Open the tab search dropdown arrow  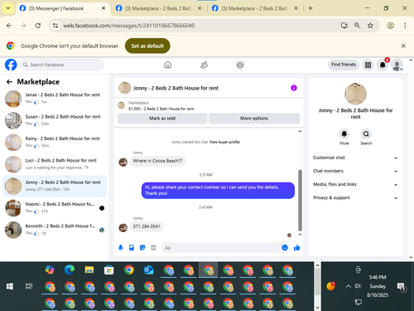tap(8, 8)
